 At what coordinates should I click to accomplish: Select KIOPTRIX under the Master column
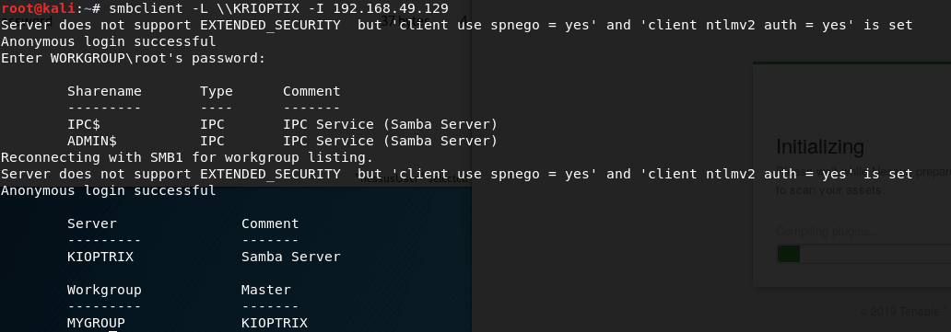pos(275,323)
